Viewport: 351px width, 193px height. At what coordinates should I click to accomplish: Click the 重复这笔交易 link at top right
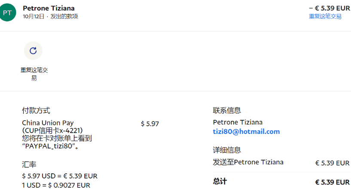(x=325, y=16)
